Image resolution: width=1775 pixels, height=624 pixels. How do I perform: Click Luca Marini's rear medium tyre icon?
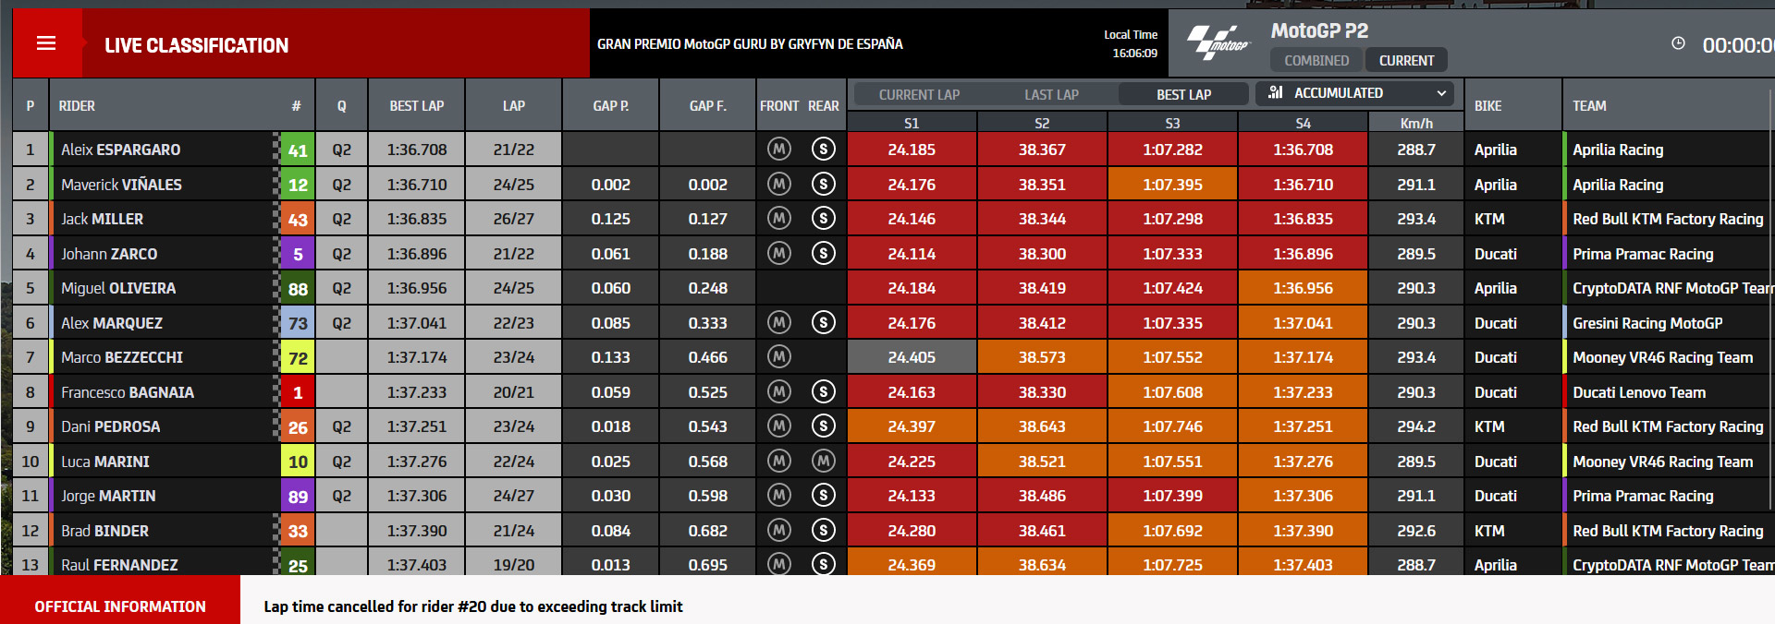point(823,461)
